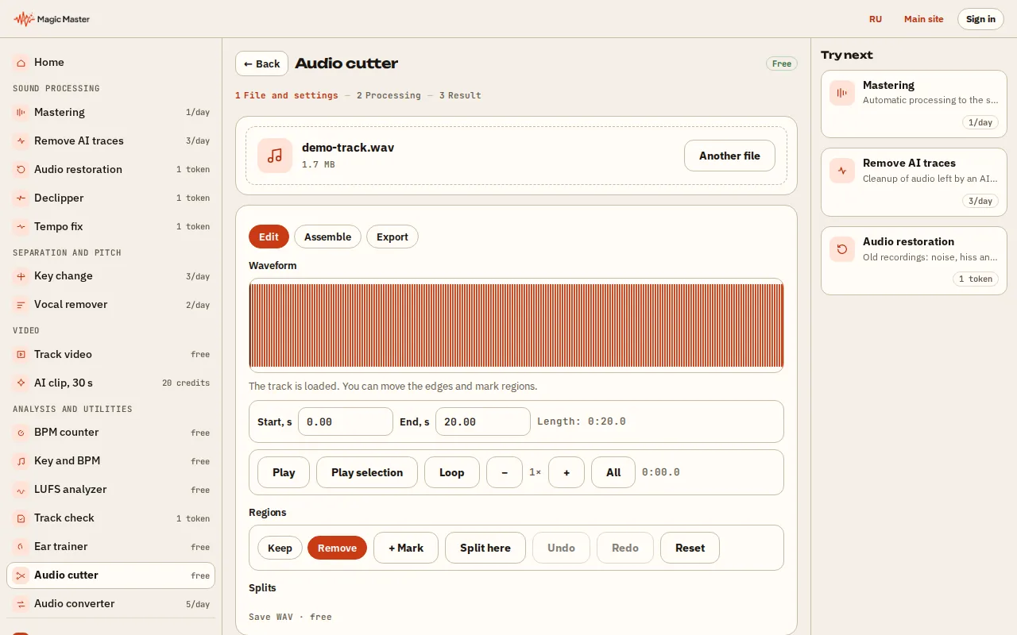Click the Magic Master logo
The image size is (1017, 635).
(52, 19)
